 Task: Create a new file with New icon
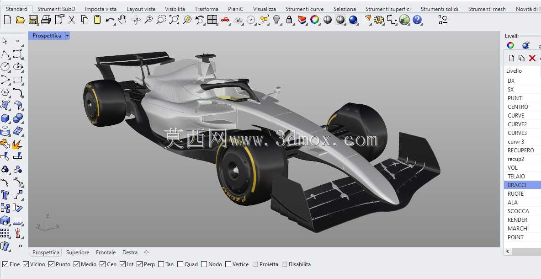[x=8, y=20]
